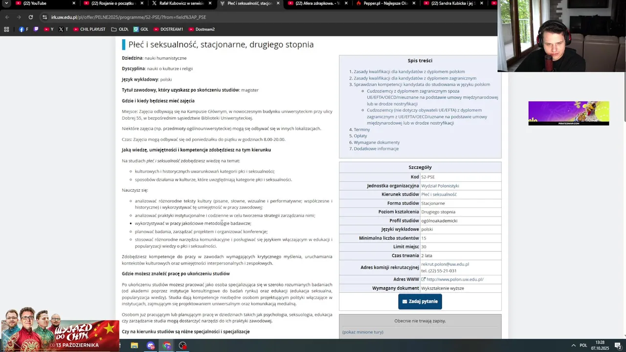Jump to Zasady kwalifikacji dyplomem polskim

[x=409, y=71]
